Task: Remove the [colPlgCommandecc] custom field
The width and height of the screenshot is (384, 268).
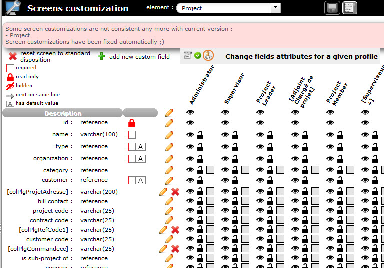Action: click(175, 249)
